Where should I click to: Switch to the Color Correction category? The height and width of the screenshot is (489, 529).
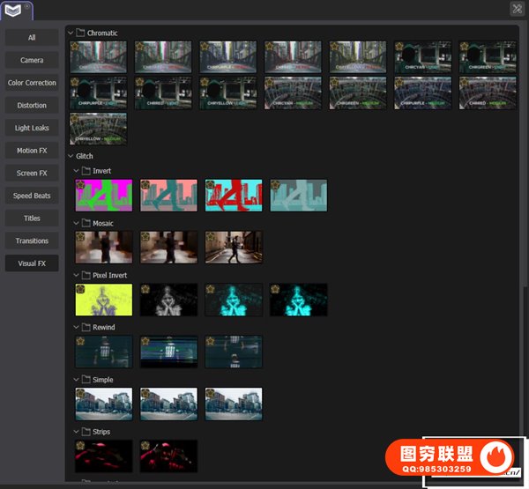coord(32,83)
